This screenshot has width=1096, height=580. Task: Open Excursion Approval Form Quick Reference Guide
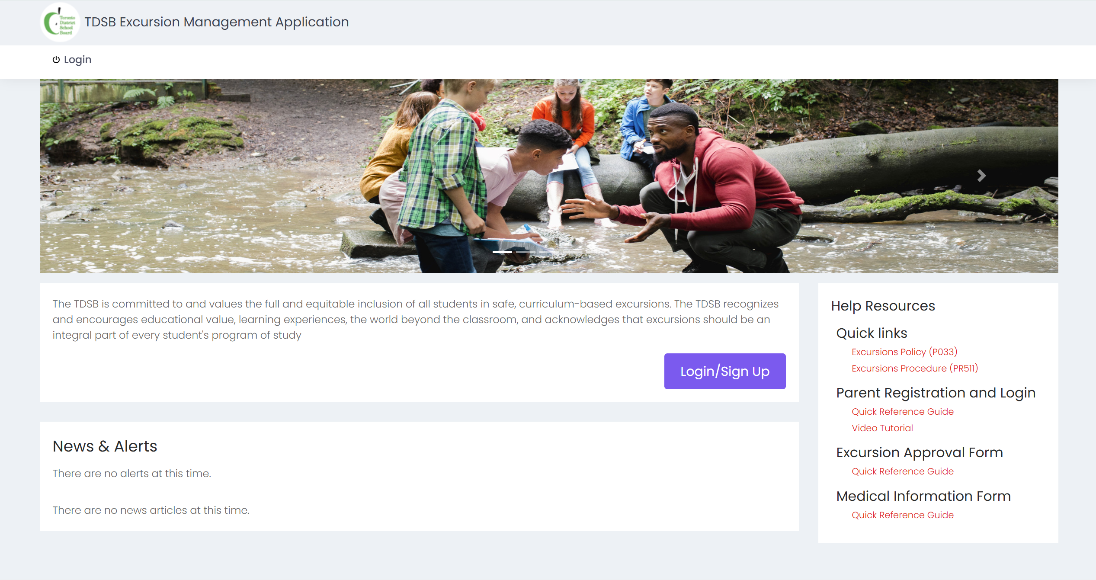click(903, 471)
